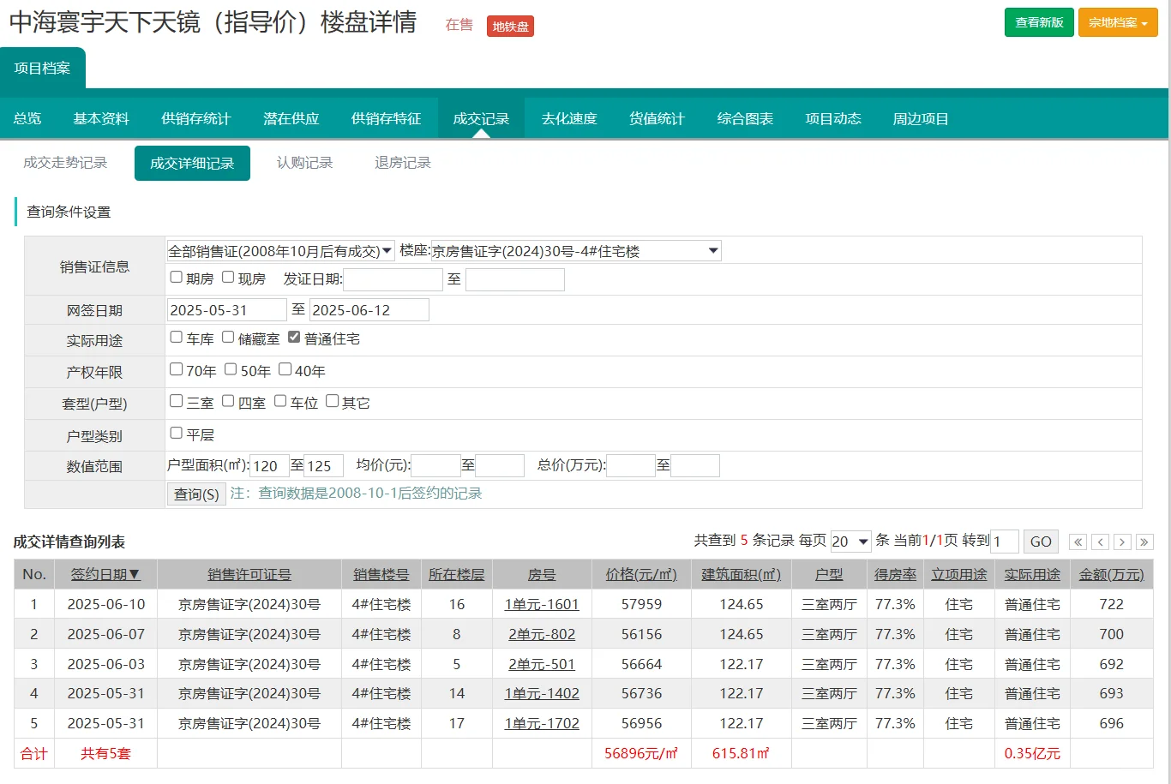Screen dimensions: 1171x784
Task: Open room link 2单元-802
Action: click(542, 634)
